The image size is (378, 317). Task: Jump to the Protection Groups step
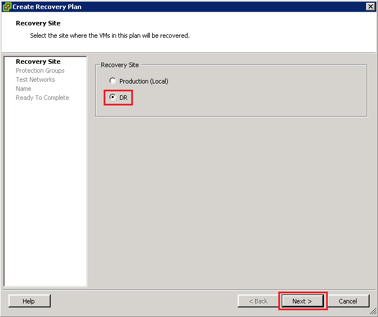40,71
